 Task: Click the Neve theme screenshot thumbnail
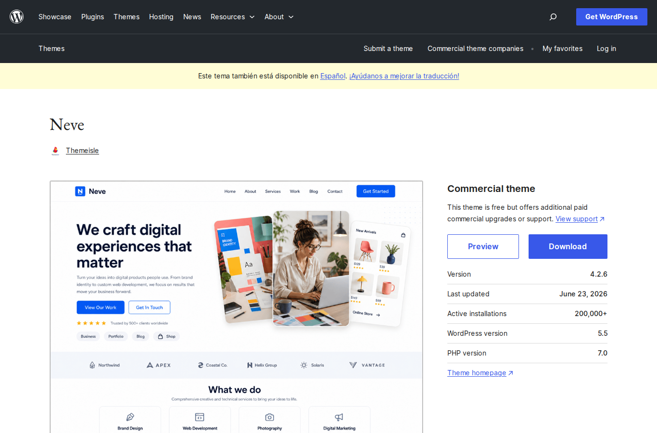[x=236, y=307]
